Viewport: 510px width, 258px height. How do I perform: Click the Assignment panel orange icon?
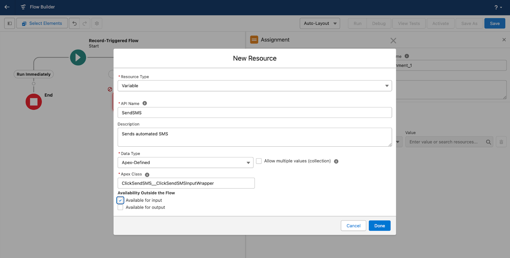(x=254, y=40)
